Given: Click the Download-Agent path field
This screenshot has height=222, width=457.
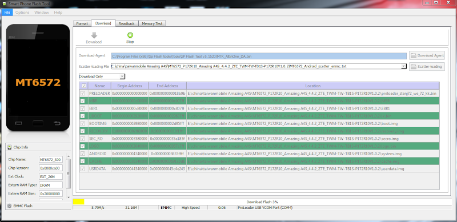Looking at the screenshot, I should 259,56.
